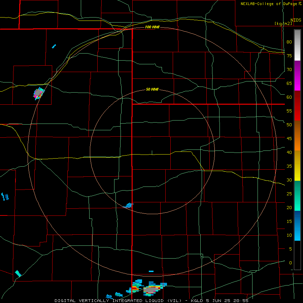Image resolution: width=303 pixels, height=303 pixels.
Task: Click the 100 NMI range ring label
Action: [152, 27]
